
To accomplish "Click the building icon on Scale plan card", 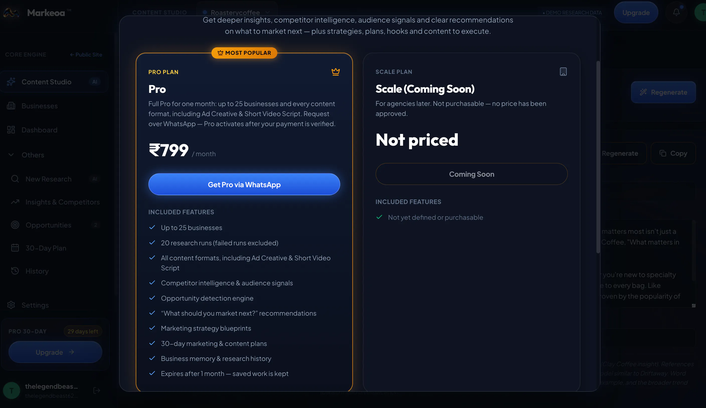I will pos(563,72).
